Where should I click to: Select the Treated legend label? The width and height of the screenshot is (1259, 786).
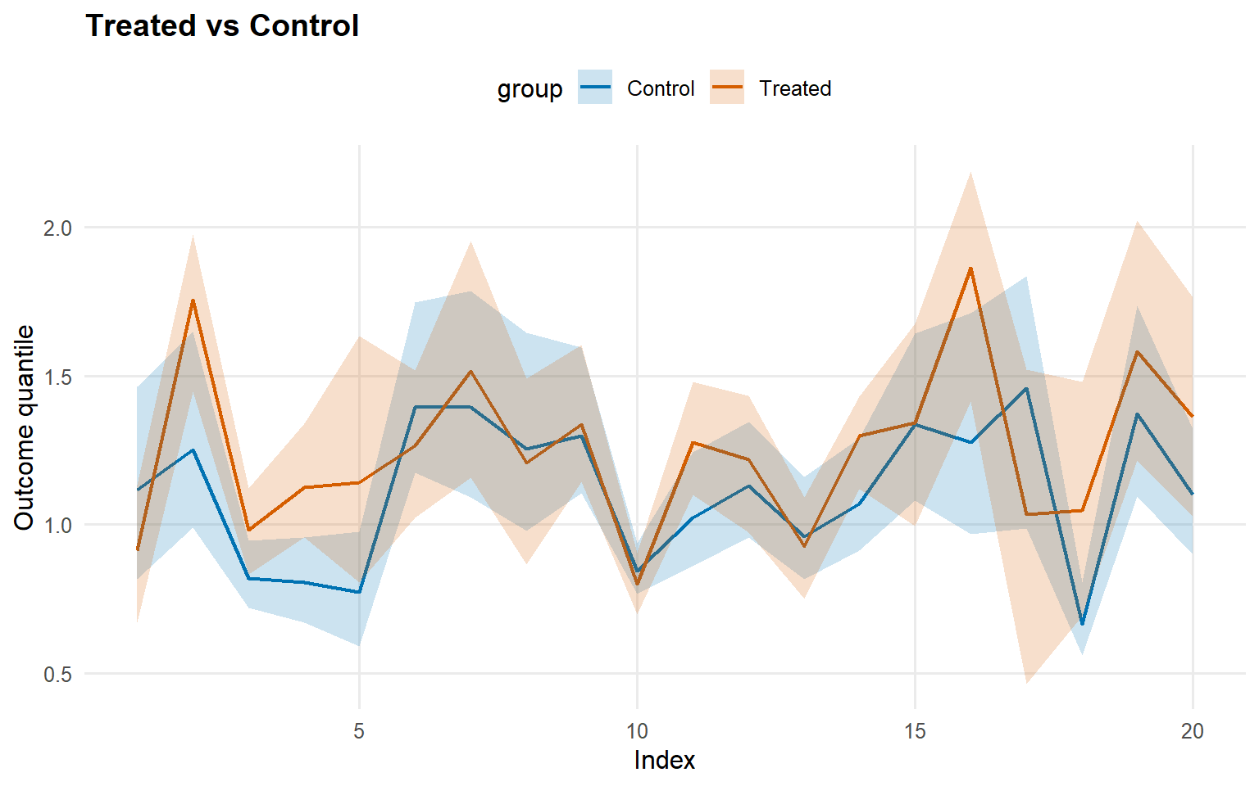coord(794,88)
